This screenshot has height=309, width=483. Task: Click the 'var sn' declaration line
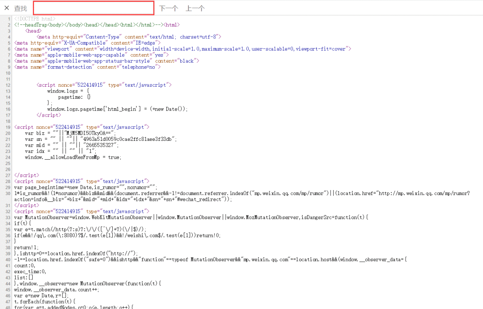click(101, 139)
